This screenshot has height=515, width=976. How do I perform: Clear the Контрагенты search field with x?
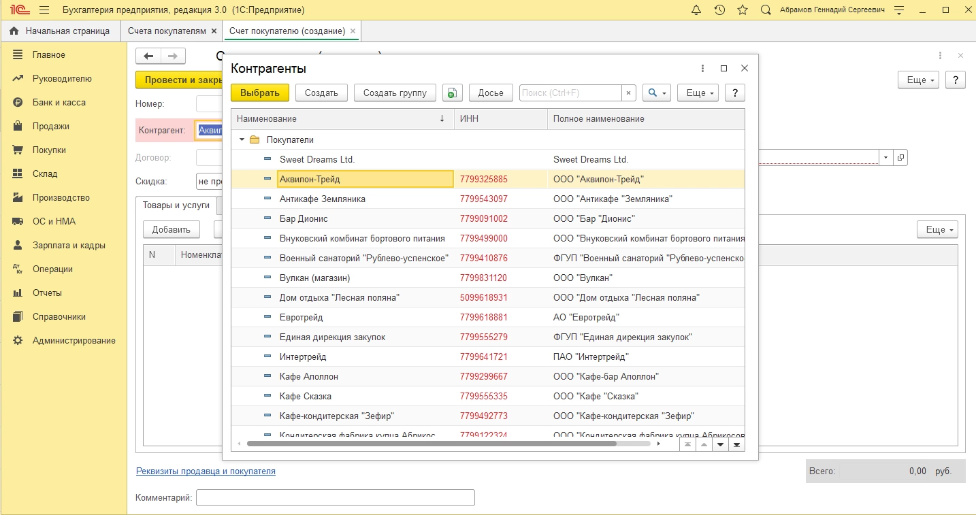629,93
